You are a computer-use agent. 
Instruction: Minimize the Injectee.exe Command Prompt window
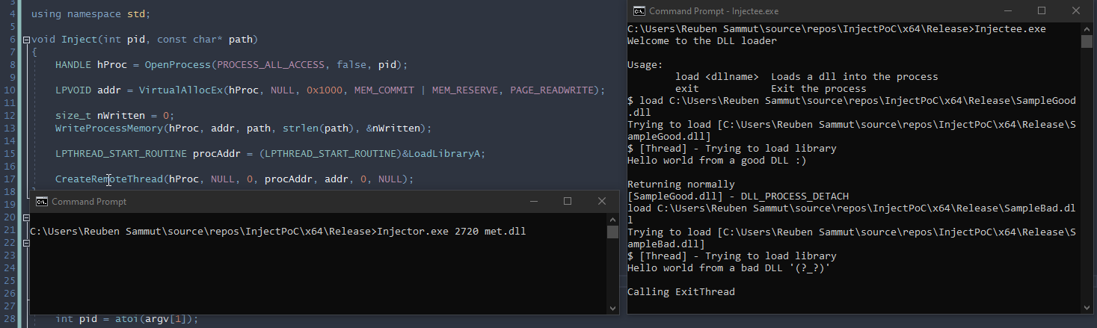[x=1007, y=11]
